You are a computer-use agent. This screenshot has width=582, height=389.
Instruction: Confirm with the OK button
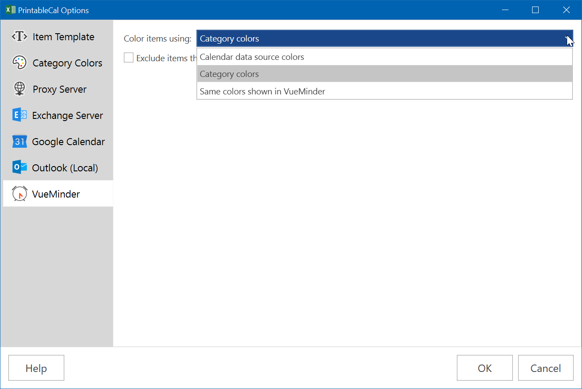485,368
